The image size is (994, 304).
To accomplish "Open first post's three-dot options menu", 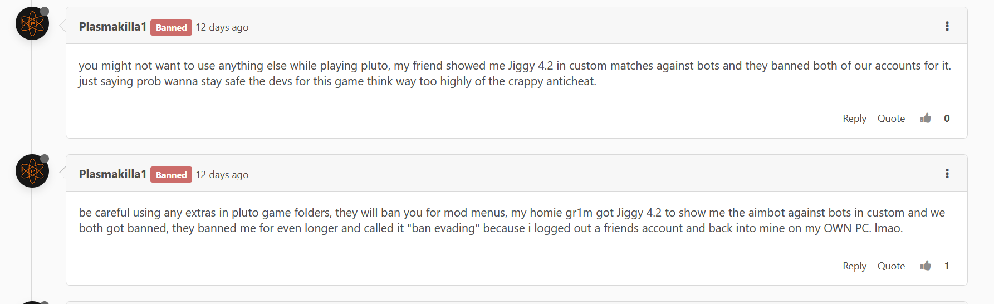I will pos(947,26).
